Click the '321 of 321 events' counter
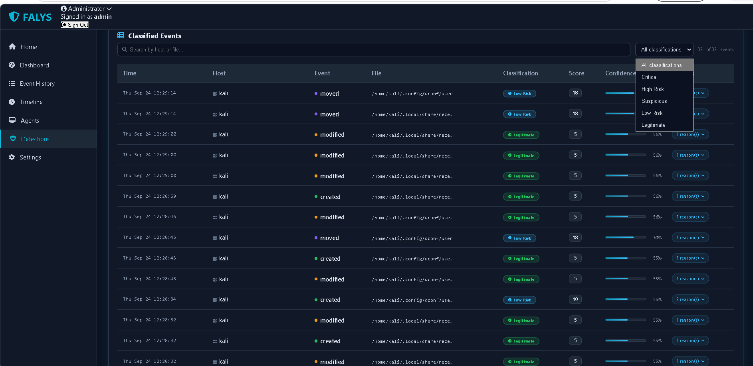 (x=715, y=49)
